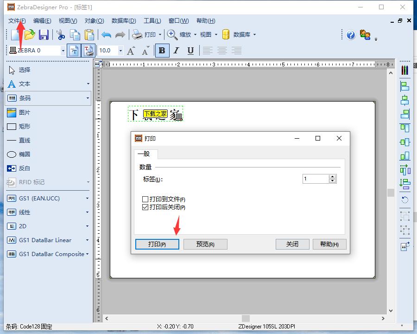Click the Help question mark icon
Screen dimensions: 417x334
(x=351, y=35)
